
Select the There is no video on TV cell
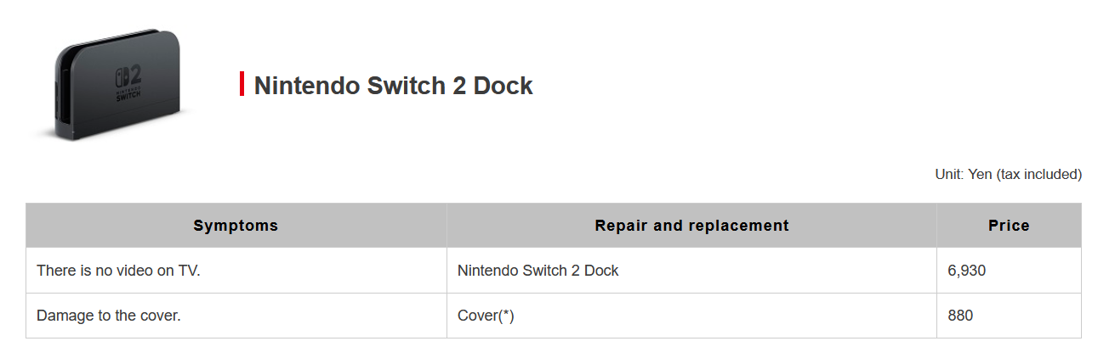point(236,271)
